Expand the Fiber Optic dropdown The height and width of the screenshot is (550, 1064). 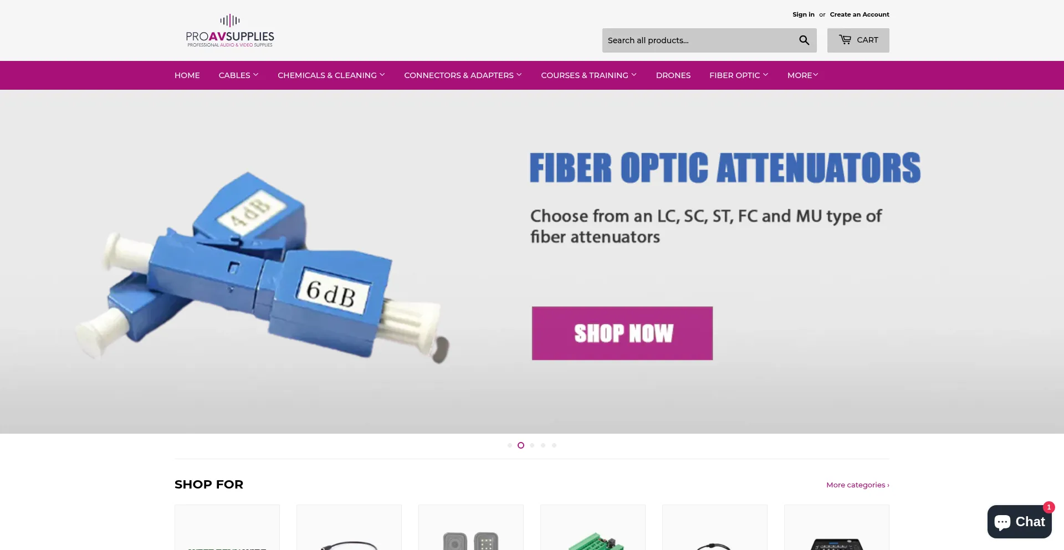[x=739, y=75]
